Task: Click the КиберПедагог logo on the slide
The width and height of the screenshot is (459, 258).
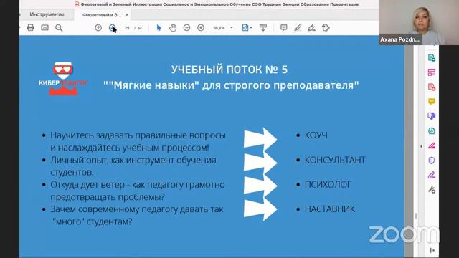Action: tap(63, 78)
